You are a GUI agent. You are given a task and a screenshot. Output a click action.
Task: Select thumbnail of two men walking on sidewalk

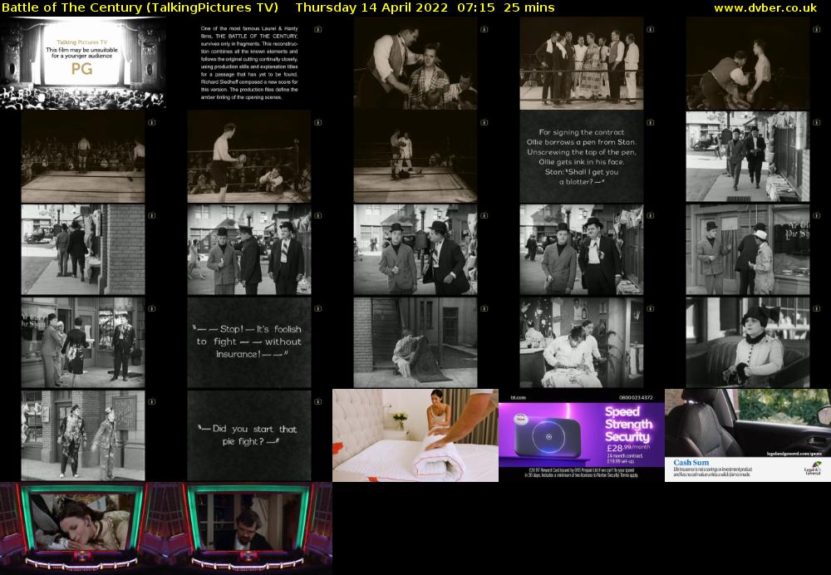click(x=748, y=156)
